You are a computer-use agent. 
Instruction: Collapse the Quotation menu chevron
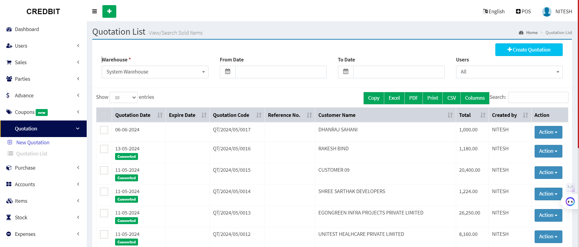78,129
